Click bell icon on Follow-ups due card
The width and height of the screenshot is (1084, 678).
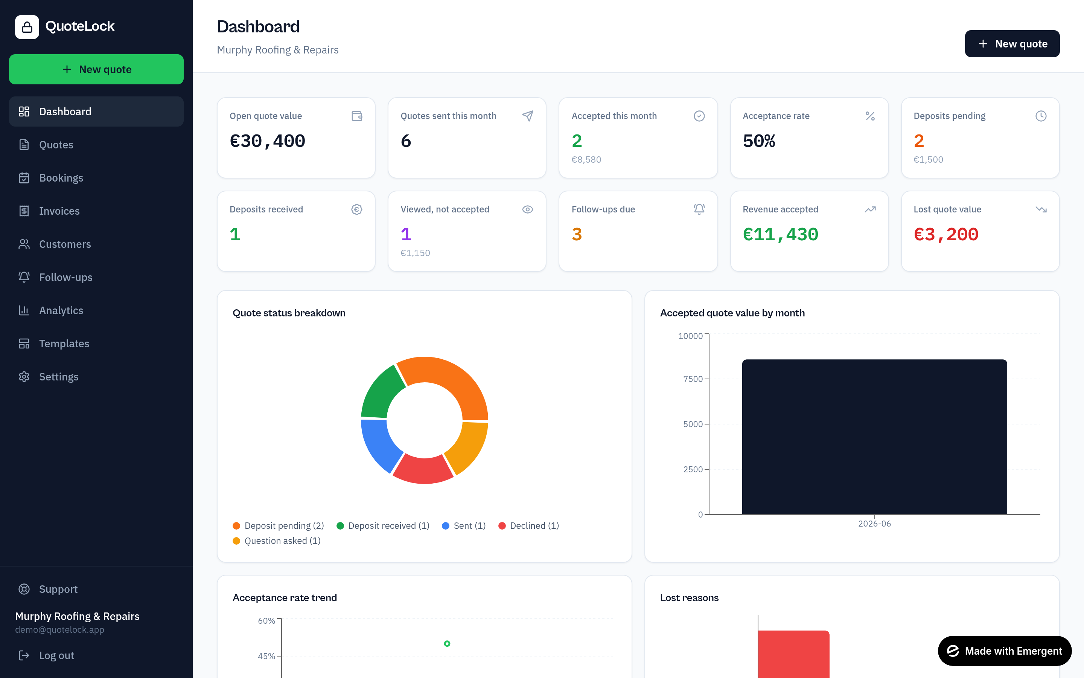[x=699, y=209]
